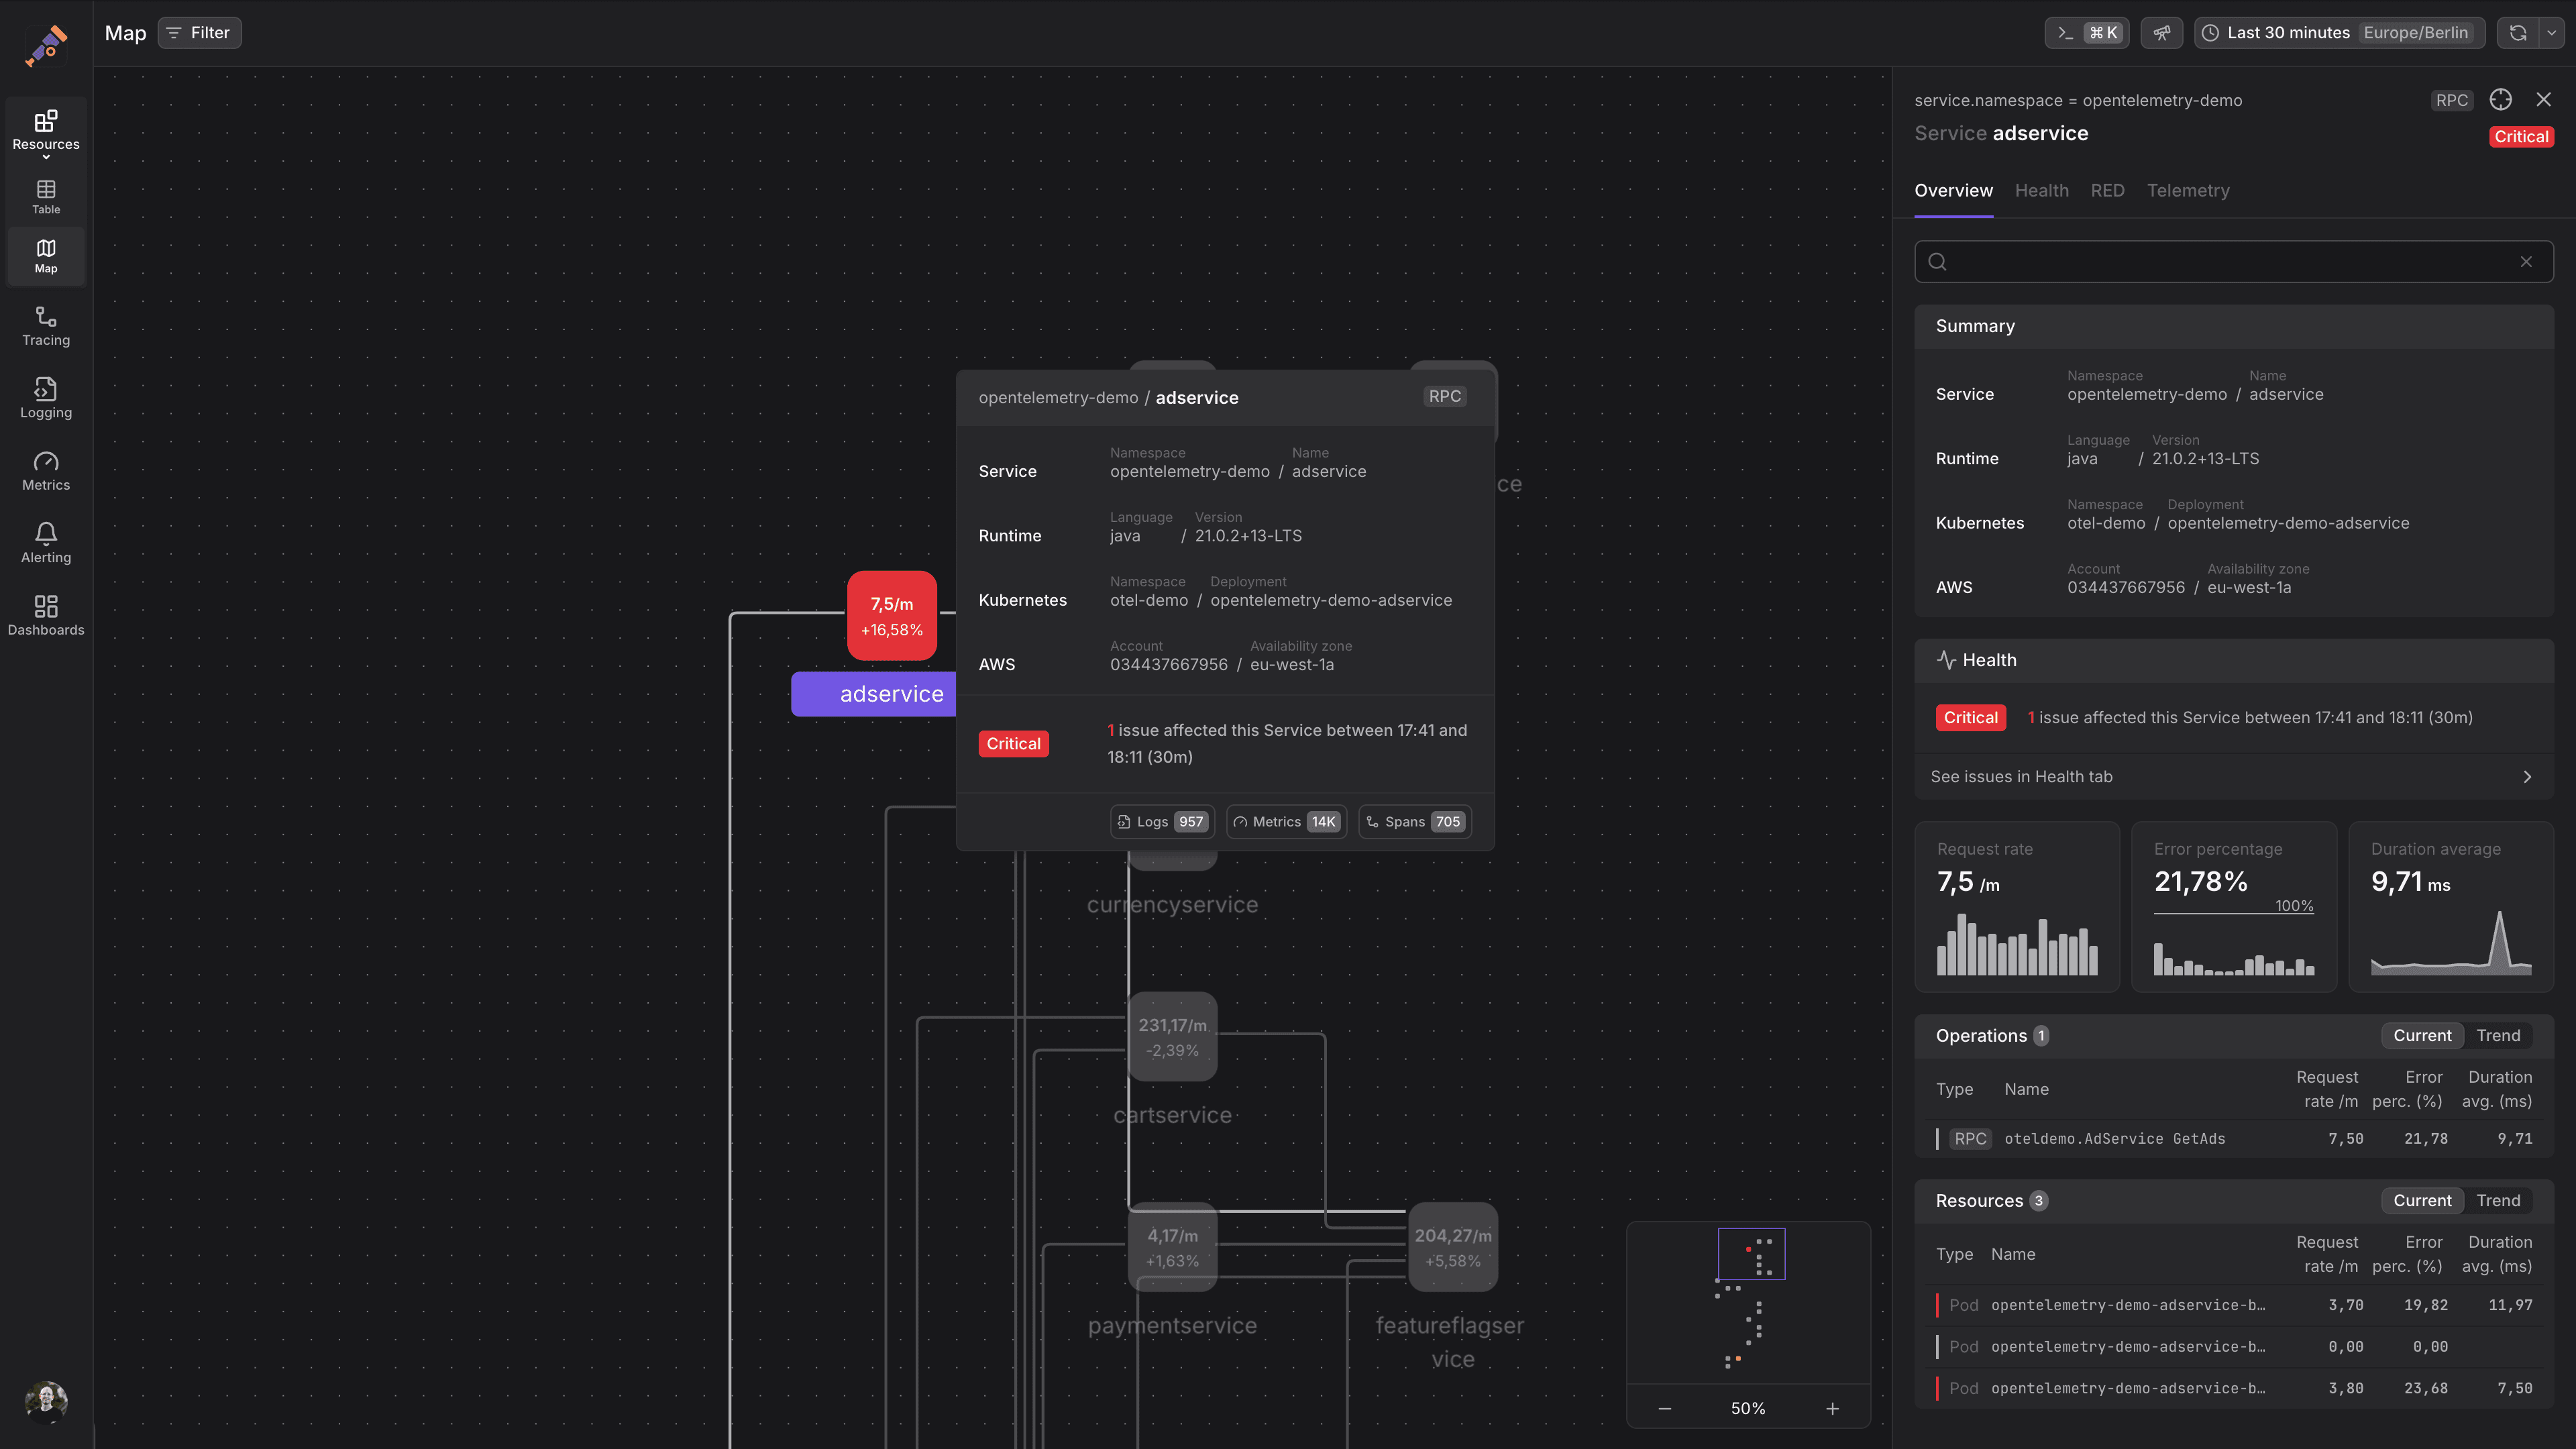Image resolution: width=2576 pixels, height=1449 pixels.
Task: Switch to the Overview tab
Action: point(1953,191)
